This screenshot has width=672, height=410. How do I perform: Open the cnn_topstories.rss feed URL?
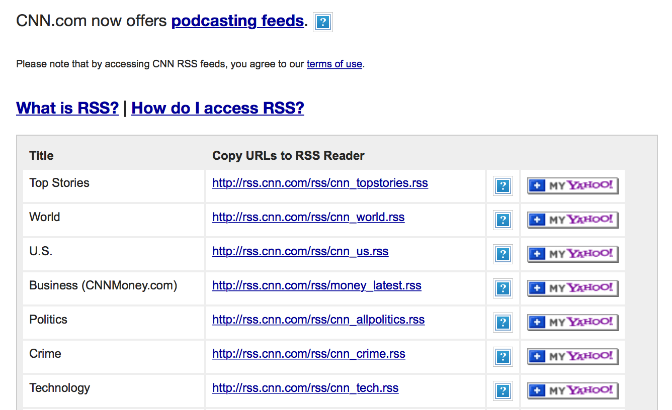click(320, 183)
